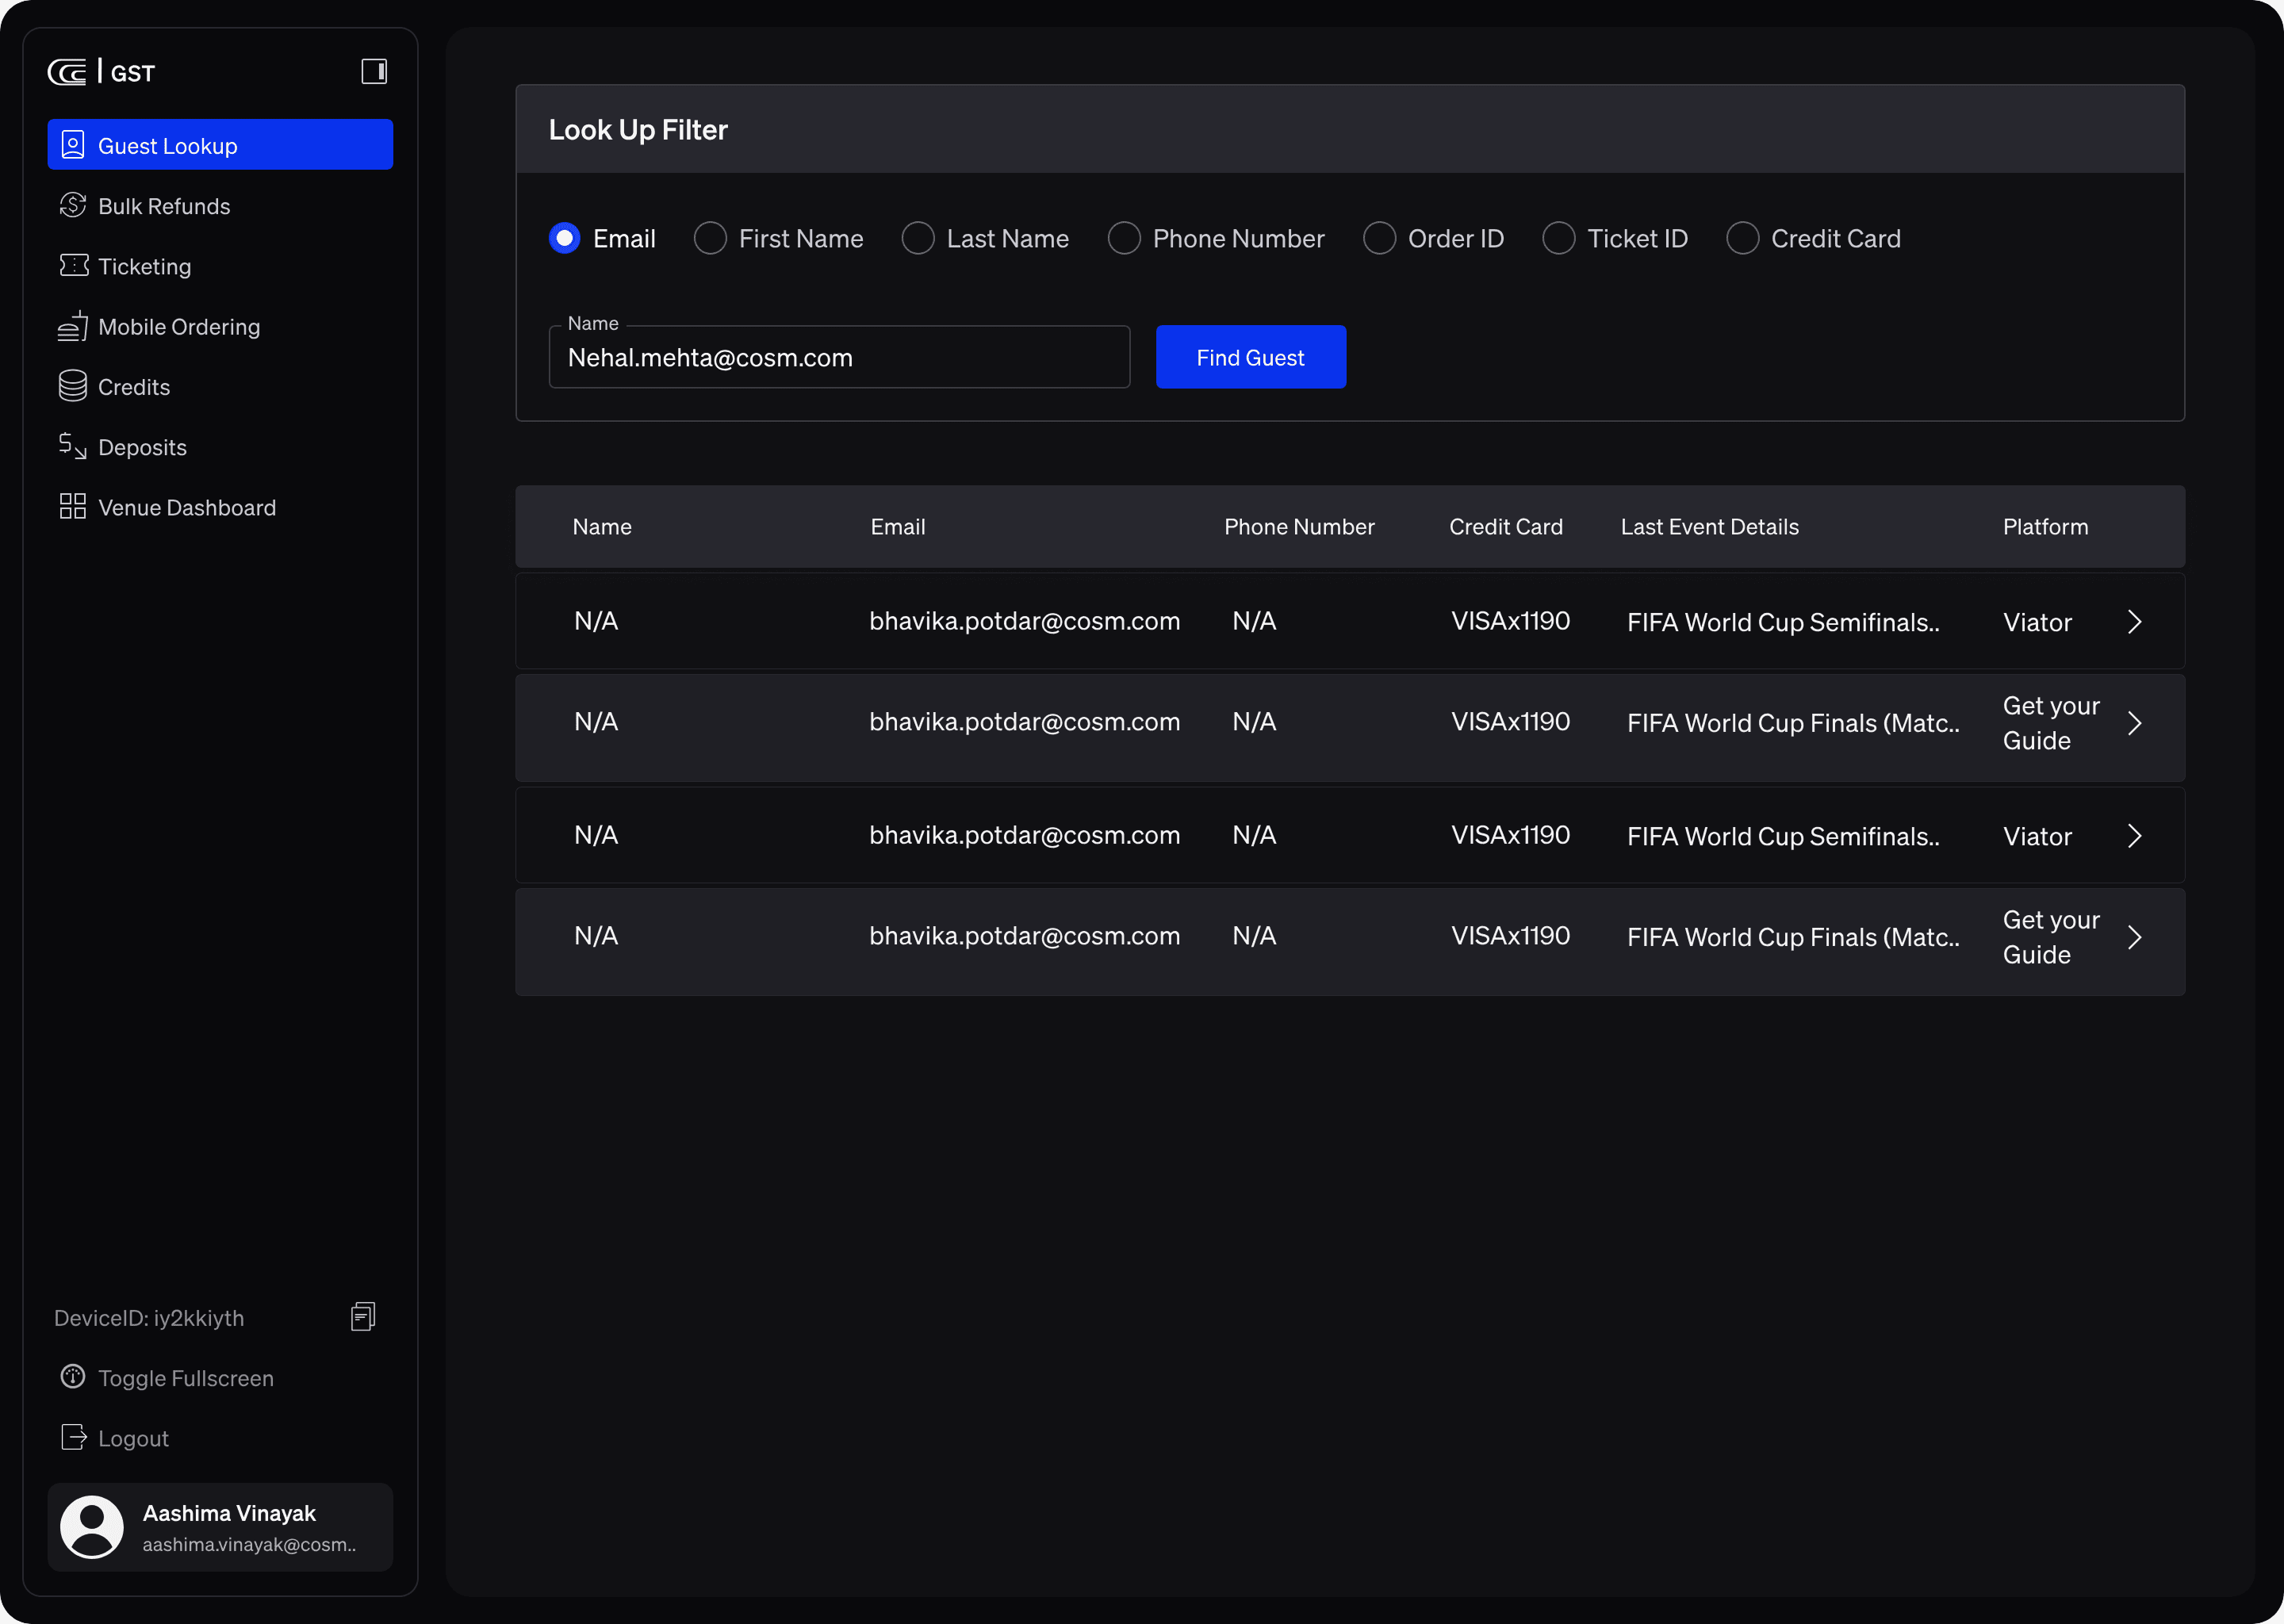Click second row Get your Guide text

click(x=2051, y=723)
